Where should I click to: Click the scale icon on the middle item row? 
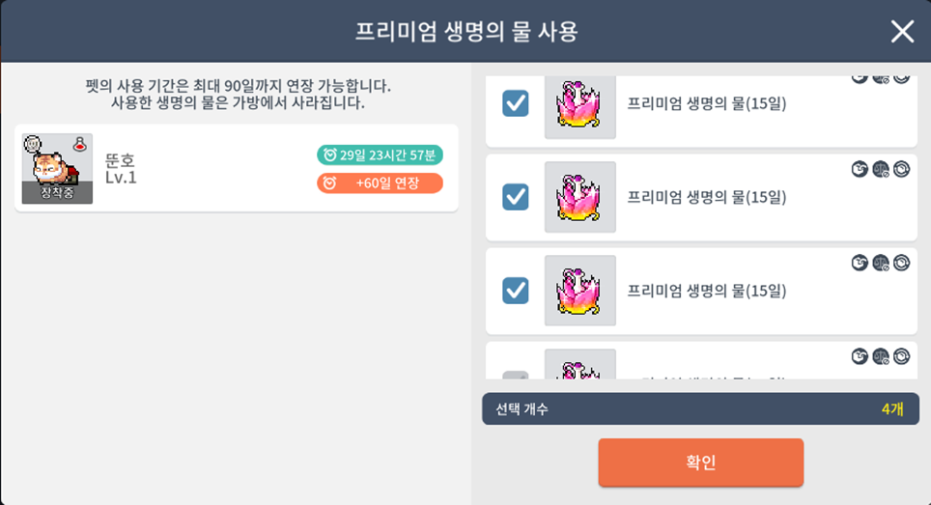[x=880, y=169]
